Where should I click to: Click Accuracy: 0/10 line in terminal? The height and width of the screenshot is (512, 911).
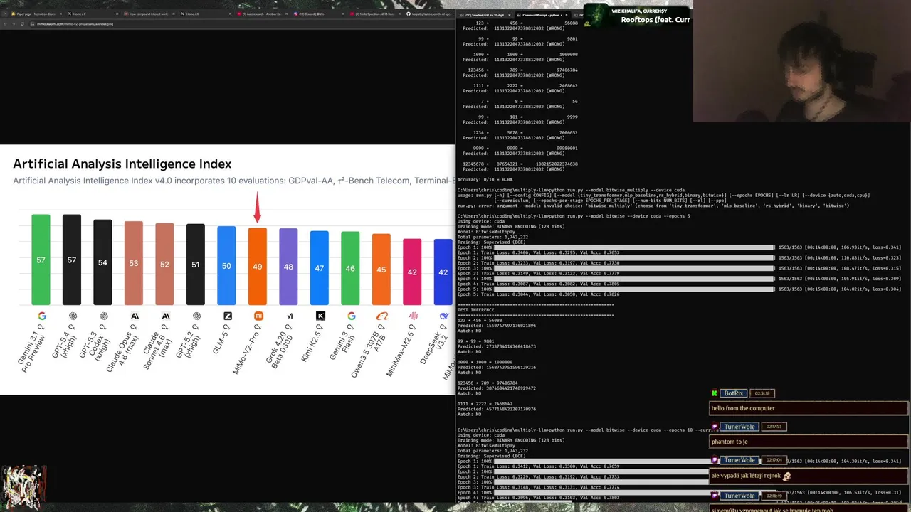(x=485, y=179)
